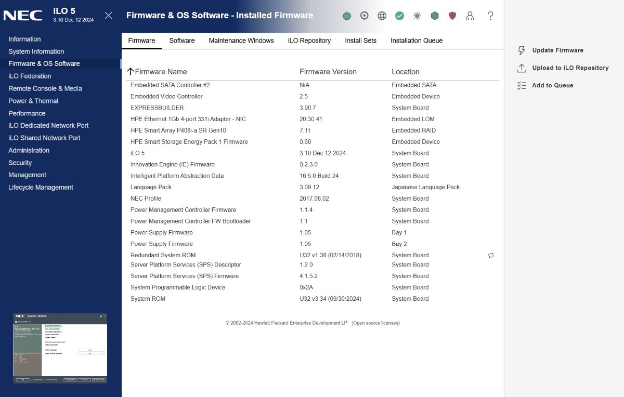Click version U32 v3.34 (09/30/2024)
This screenshot has width=624, height=397.
[331, 299]
